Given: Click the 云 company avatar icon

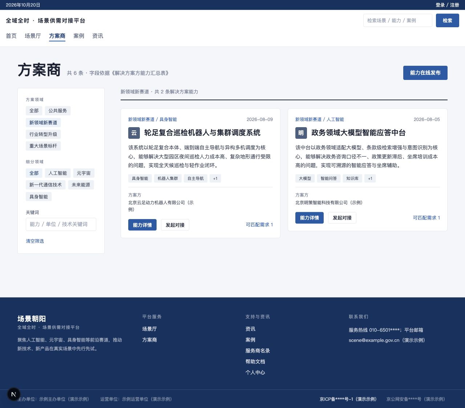Looking at the screenshot, I should 134,133.
